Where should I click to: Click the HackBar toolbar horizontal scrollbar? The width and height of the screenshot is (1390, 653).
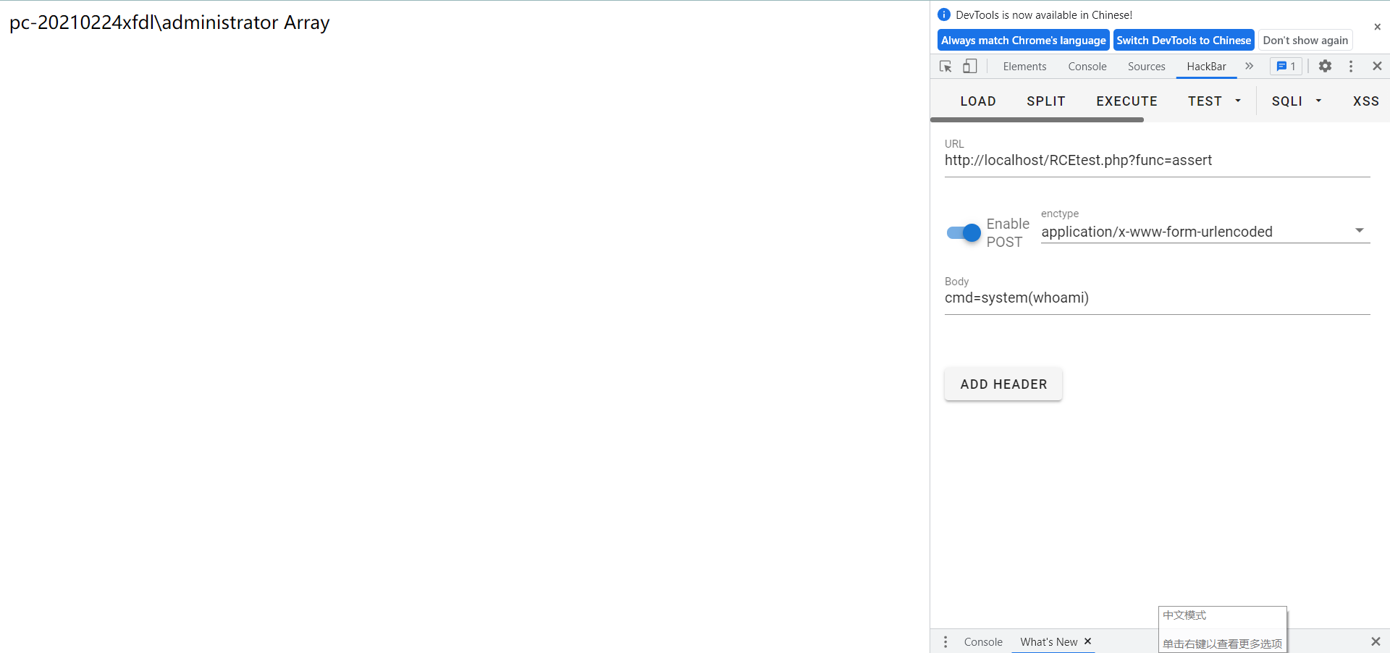coord(1037,120)
